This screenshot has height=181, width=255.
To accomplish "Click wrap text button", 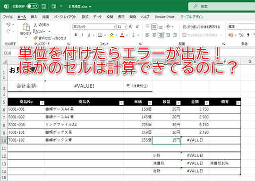I will [x=201, y=27].
